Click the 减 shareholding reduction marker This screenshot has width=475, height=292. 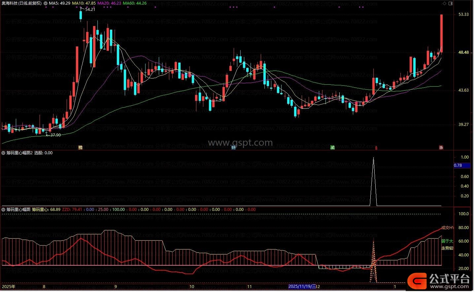click(x=332, y=147)
